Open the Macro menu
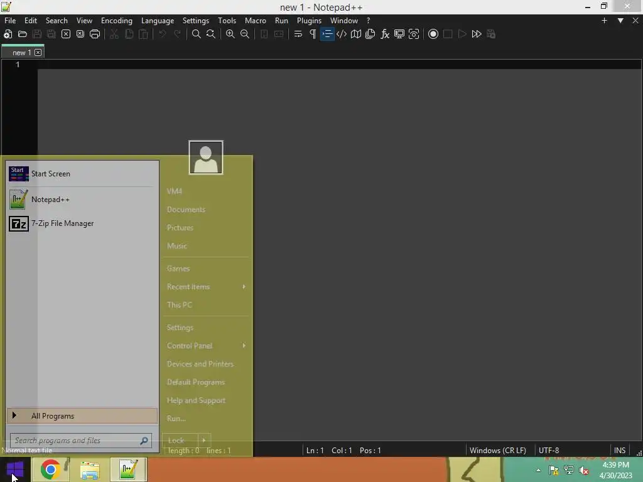 point(256,21)
